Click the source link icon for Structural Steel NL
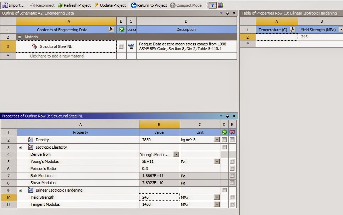The image size is (343, 215). pos(131,46)
